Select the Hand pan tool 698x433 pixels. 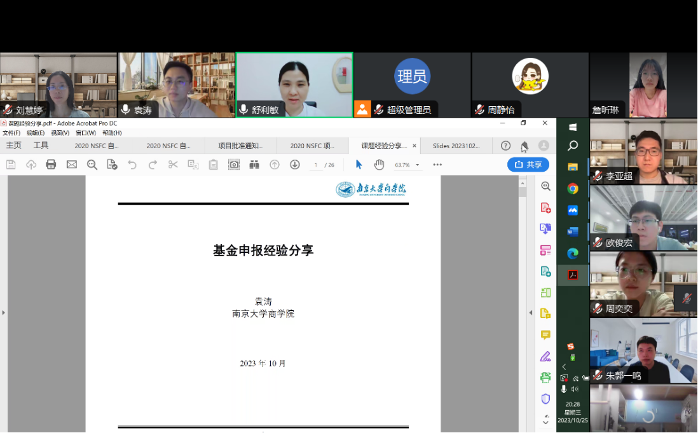tap(379, 165)
